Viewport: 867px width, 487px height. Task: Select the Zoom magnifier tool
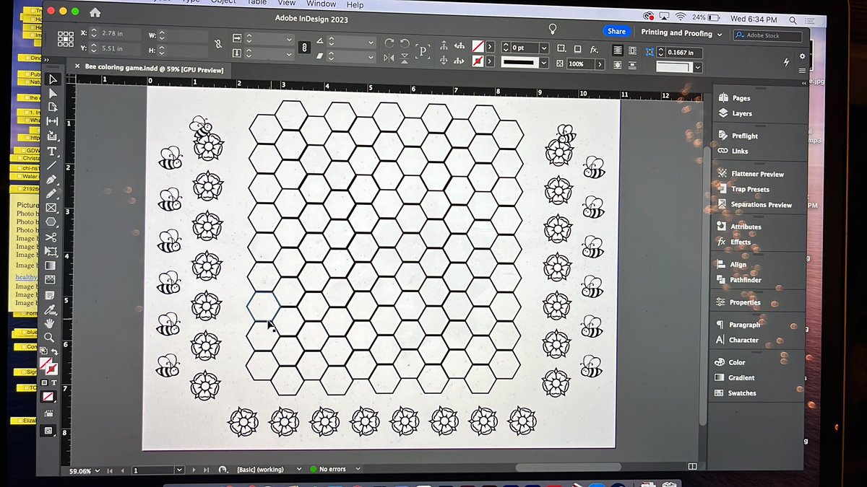(49, 337)
